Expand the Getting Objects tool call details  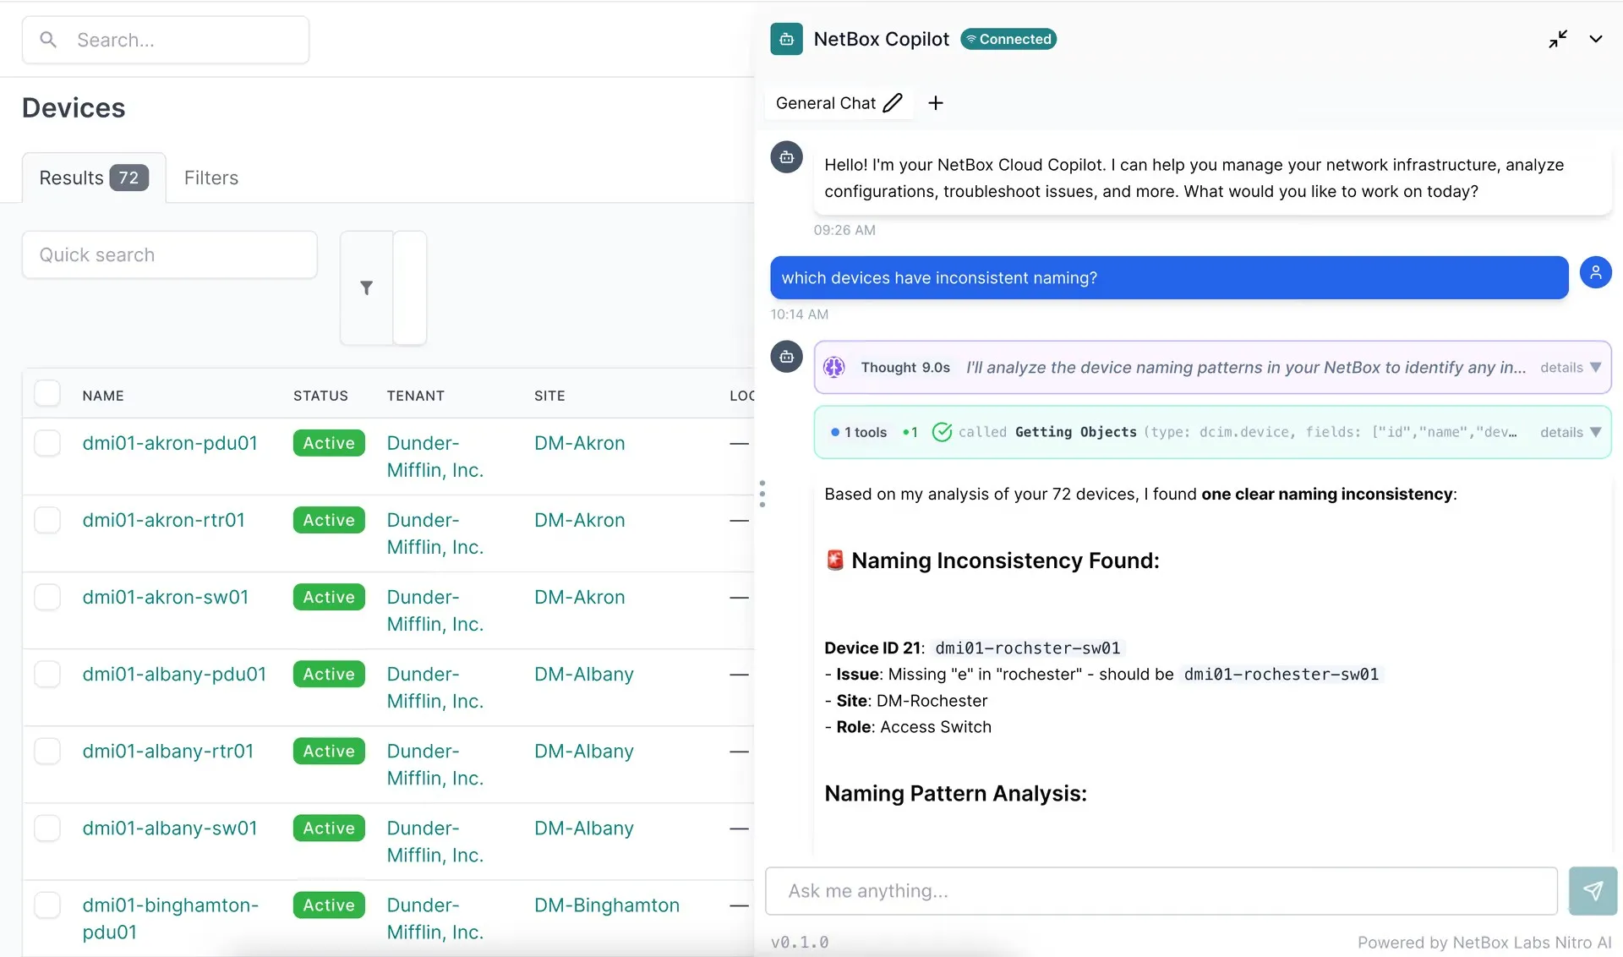point(1570,432)
